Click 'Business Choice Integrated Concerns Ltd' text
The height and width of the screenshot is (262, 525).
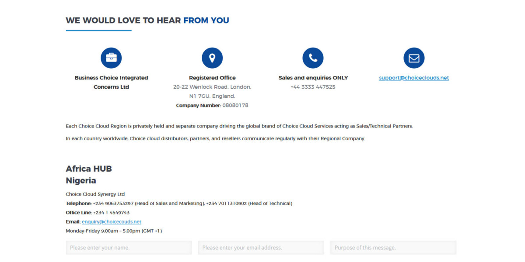[x=111, y=82]
